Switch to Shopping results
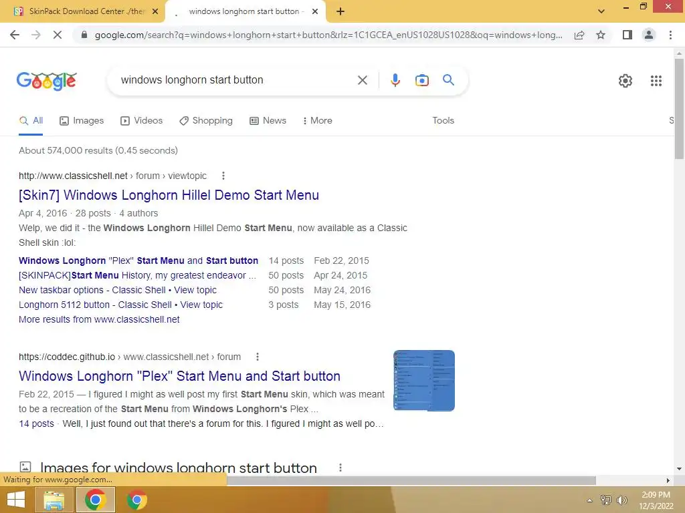Viewport: 685px width, 513px height. pos(206,121)
